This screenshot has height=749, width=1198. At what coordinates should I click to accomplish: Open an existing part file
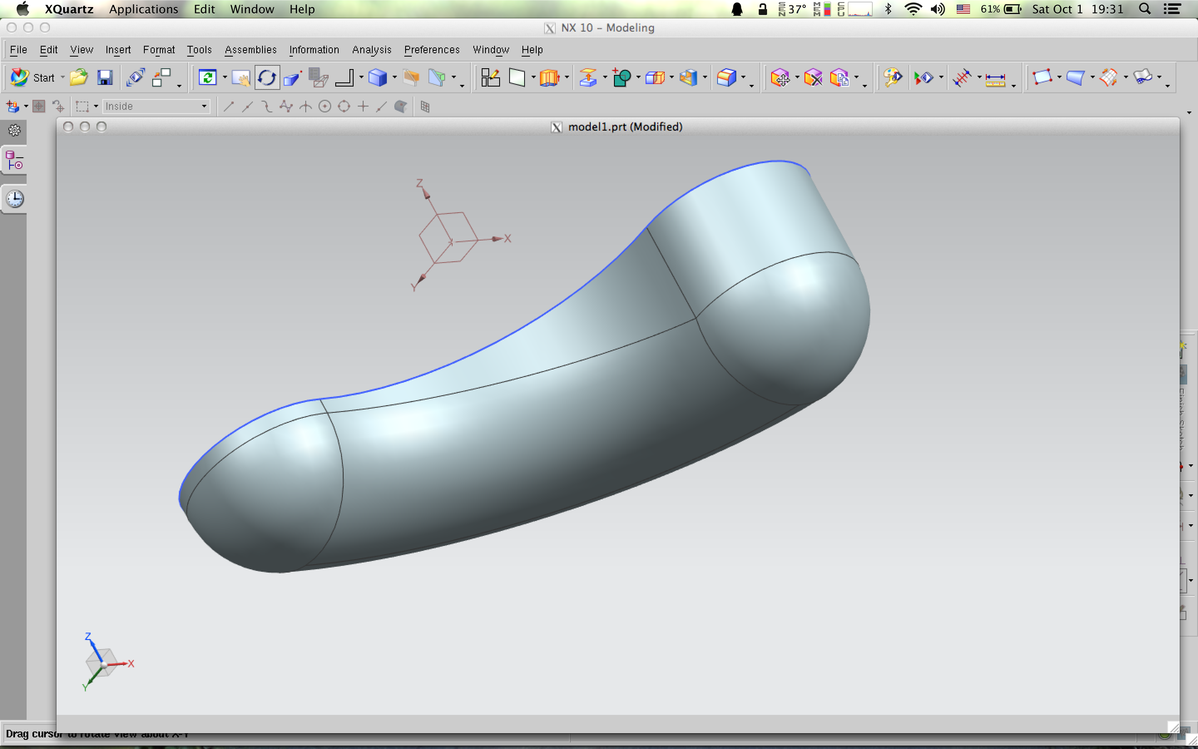point(78,78)
